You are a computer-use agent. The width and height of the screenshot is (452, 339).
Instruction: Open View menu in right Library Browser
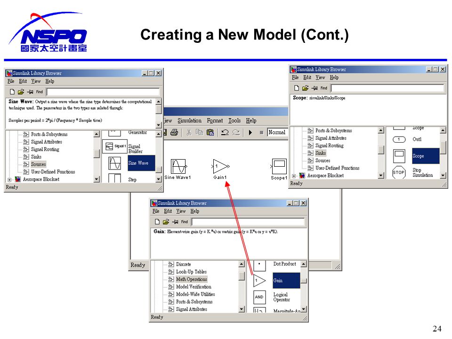pyautogui.click(x=320, y=78)
